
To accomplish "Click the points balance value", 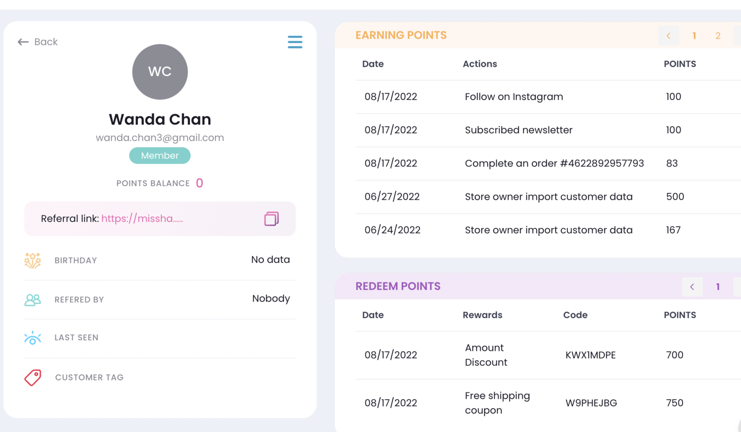I will coord(200,183).
